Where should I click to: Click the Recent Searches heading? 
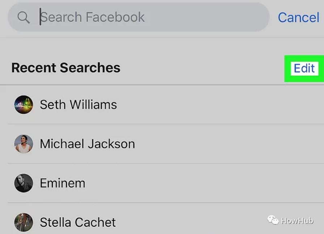click(x=66, y=68)
